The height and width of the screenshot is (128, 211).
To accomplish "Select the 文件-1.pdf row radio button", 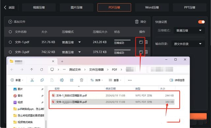I will coord(10,42).
